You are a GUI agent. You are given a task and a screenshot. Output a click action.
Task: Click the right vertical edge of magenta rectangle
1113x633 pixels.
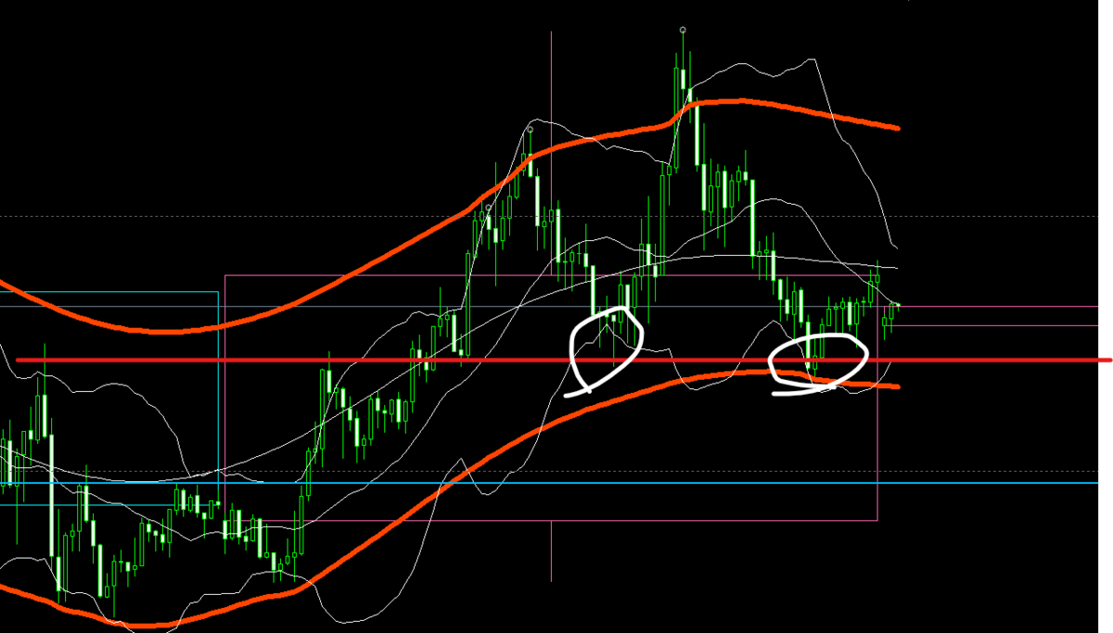[x=877, y=399]
